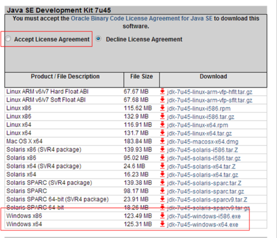The width and height of the screenshot is (277, 238).
Task: Click download arrow icon for jdk-7u45-linux-i586.tar.gz
Action: (162, 117)
